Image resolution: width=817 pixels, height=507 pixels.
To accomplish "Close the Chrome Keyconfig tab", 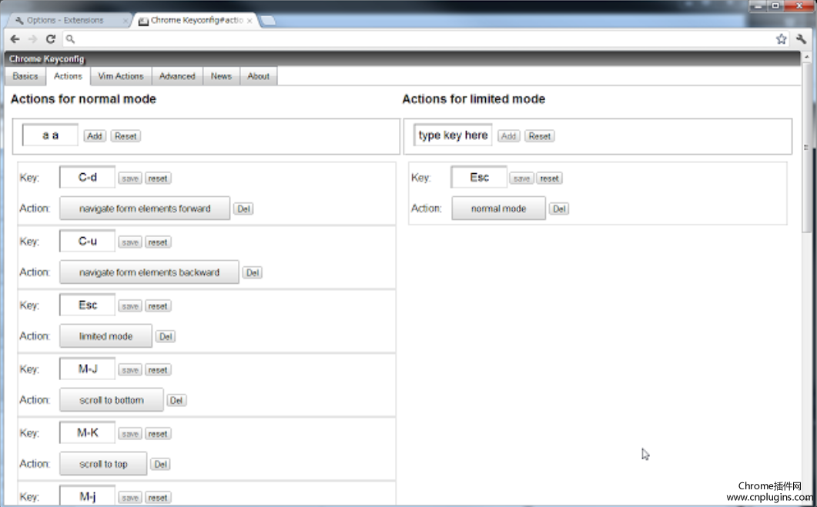I will [249, 21].
